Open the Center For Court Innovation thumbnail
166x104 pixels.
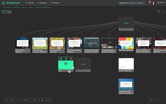[x=40, y=43]
